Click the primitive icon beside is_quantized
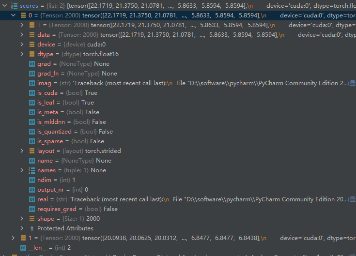The image size is (356, 256). [32, 132]
